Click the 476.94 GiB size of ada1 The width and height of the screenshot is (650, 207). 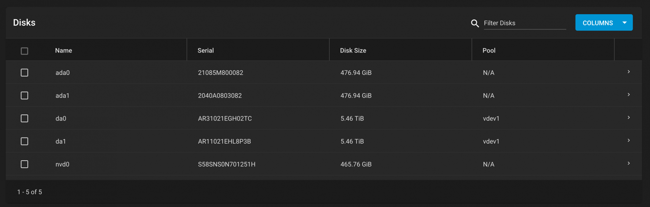[356, 96]
